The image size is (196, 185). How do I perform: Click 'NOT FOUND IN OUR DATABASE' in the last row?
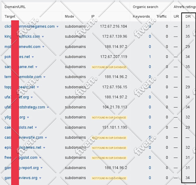(x=109, y=178)
